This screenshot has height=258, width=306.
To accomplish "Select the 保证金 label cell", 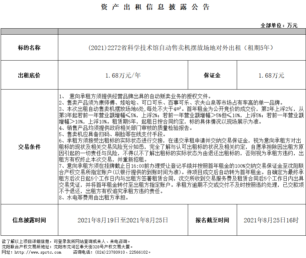I will coord(212,76).
